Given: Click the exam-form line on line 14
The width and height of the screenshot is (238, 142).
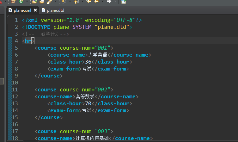Looking at the screenshot, I should [x=88, y=111].
